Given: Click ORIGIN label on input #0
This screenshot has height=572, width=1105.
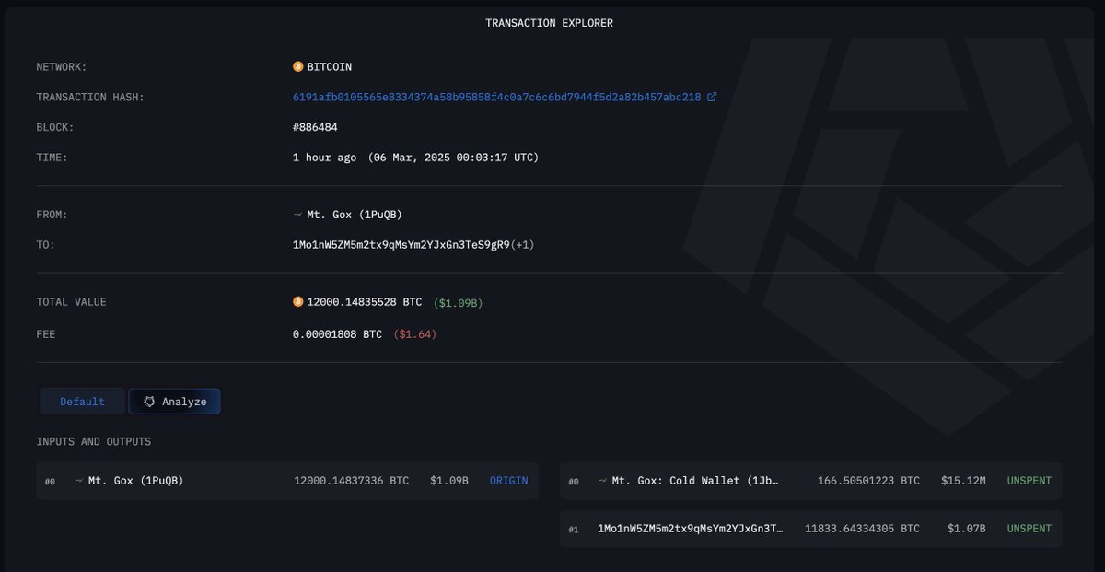Looking at the screenshot, I should pyautogui.click(x=509, y=481).
